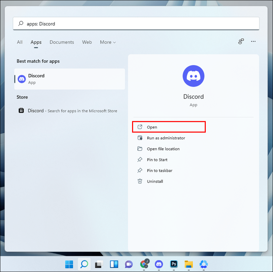273x272 pixels.
Task: Click the search feedback share icon
Action: click(241, 41)
